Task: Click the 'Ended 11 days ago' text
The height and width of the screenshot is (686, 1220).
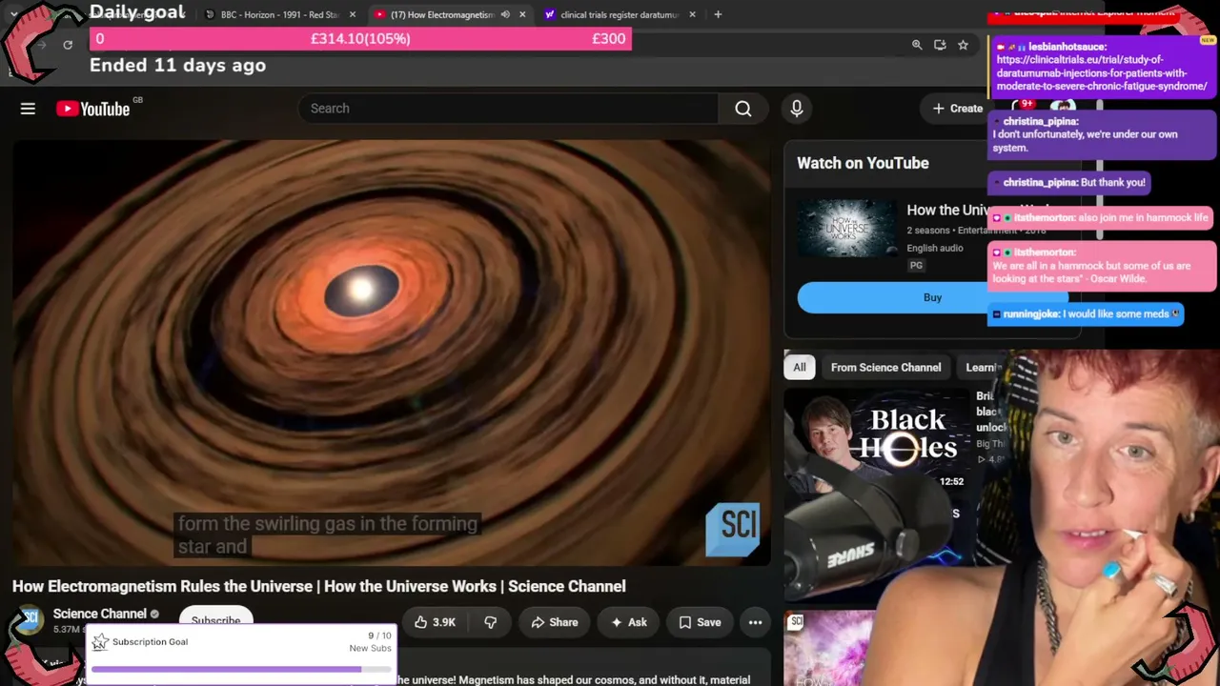Action: [x=177, y=66]
